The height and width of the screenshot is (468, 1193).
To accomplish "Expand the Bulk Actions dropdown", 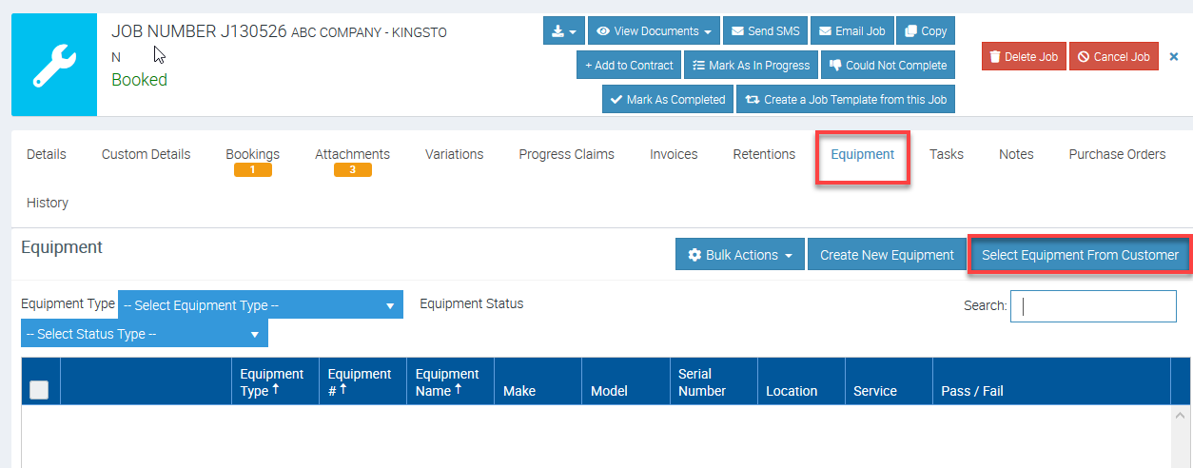I will click(740, 255).
